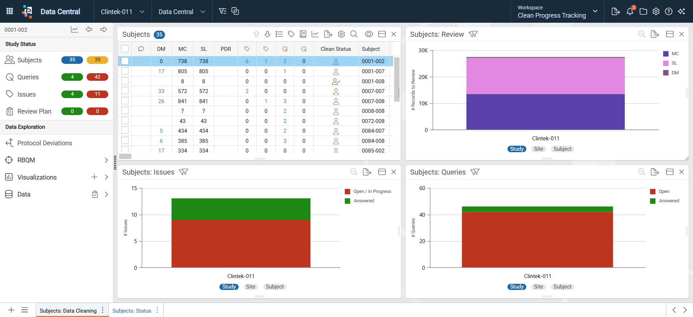Add a new bottom tab with plus
This screenshot has height=317, width=693.
point(11,310)
